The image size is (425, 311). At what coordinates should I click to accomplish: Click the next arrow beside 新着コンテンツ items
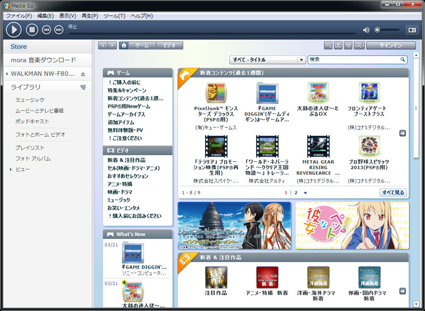coord(403,133)
